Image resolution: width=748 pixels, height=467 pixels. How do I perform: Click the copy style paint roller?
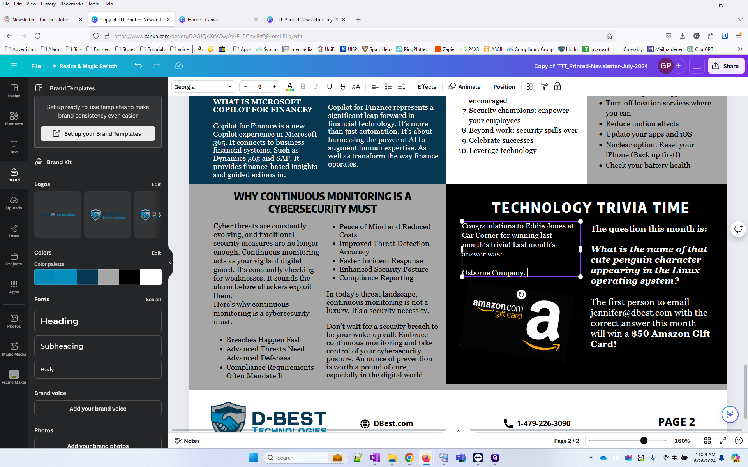544,87
